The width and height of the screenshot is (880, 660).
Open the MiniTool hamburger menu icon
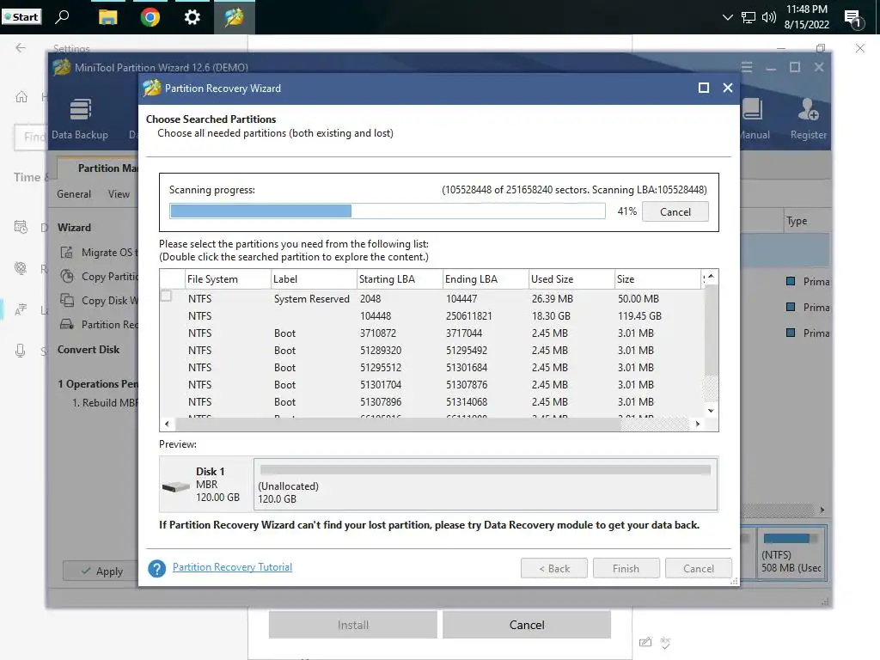point(747,67)
